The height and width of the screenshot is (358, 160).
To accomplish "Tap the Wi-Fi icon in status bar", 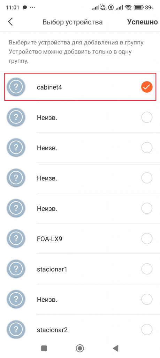I will click(129, 8).
